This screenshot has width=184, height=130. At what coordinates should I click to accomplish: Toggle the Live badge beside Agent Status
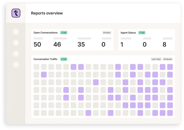(142, 33)
